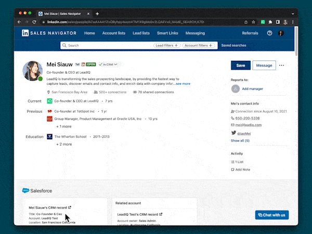The width and height of the screenshot is (312, 234).
Task: Click Add Note under Activity
Action: pos(240,170)
